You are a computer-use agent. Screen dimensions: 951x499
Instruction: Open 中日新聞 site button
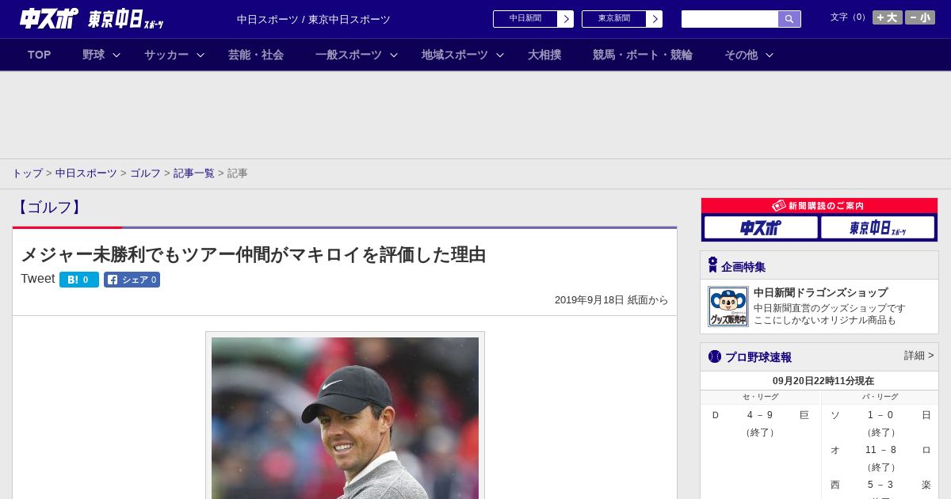click(x=533, y=19)
